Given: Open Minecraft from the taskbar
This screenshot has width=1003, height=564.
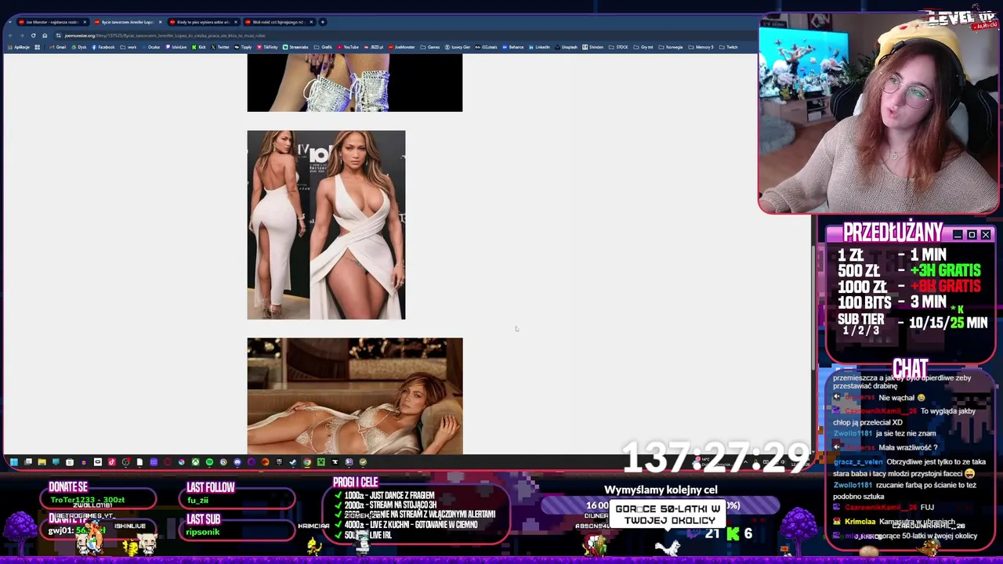Looking at the screenshot, I should pyautogui.click(x=321, y=462).
